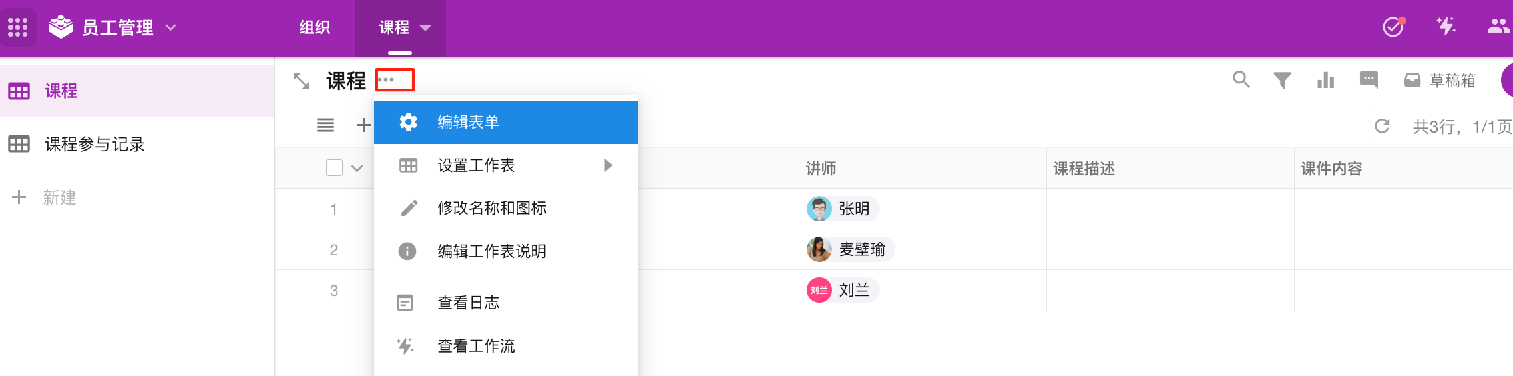The height and width of the screenshot is (376, 1513).
Task: Click lecturer 麦壁瑜 in row 2
Action: click(x=850, y=249)
